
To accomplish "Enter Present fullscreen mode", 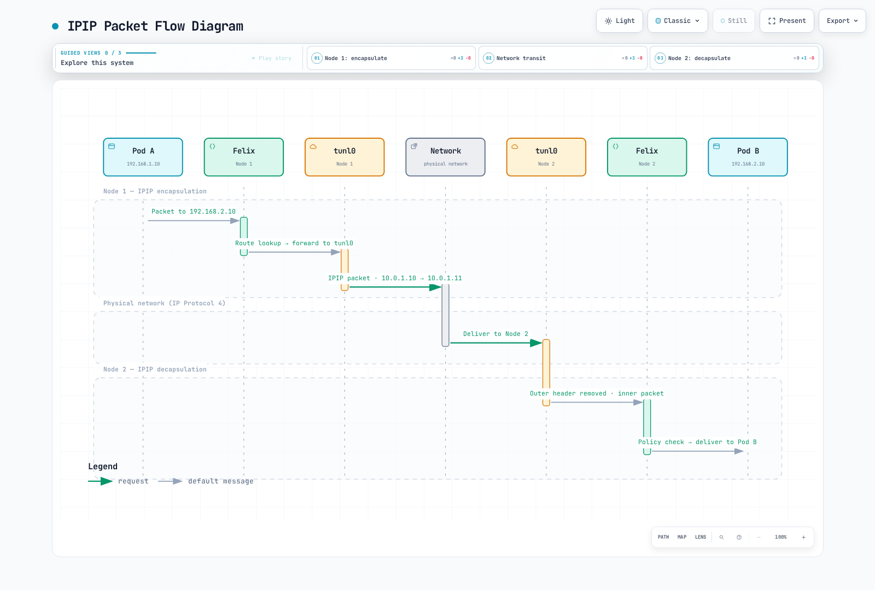I will pos(786,21).
